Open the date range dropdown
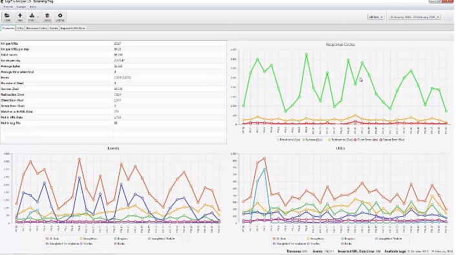This screenshot has height=255, width=456. click(415, 17)
